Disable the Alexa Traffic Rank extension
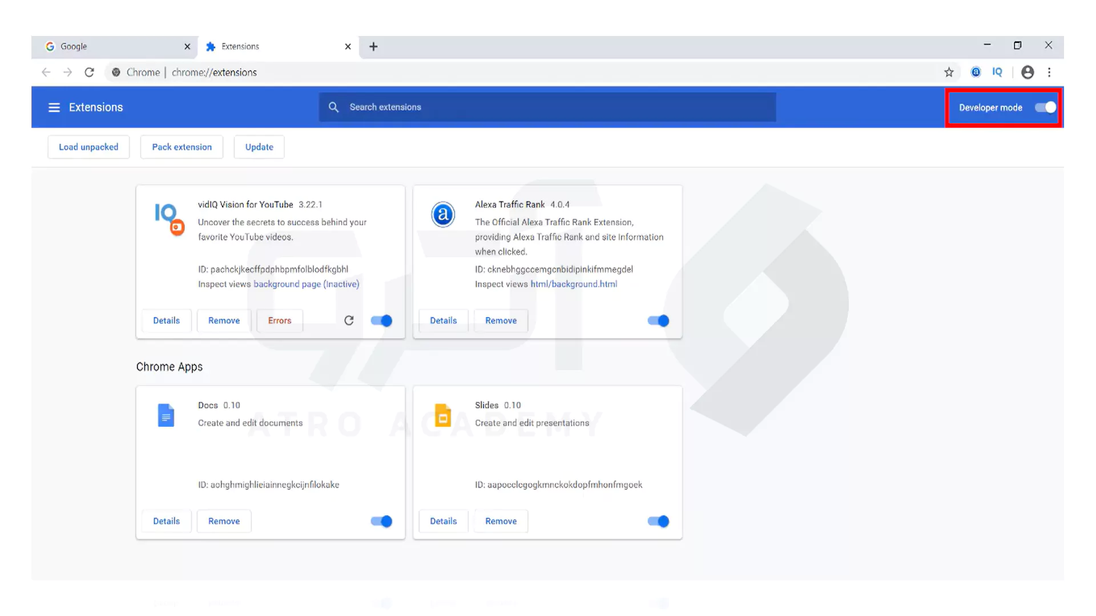Viewport: 1096px width, 616px height. point(658,321)
